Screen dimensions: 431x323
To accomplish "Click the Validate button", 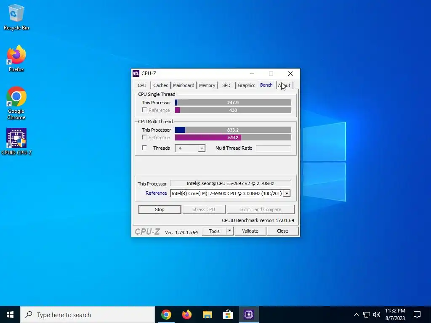I will tap(250, 231).
